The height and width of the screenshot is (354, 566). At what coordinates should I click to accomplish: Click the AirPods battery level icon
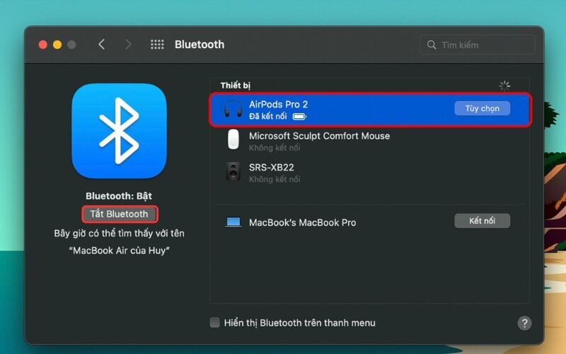299,116
